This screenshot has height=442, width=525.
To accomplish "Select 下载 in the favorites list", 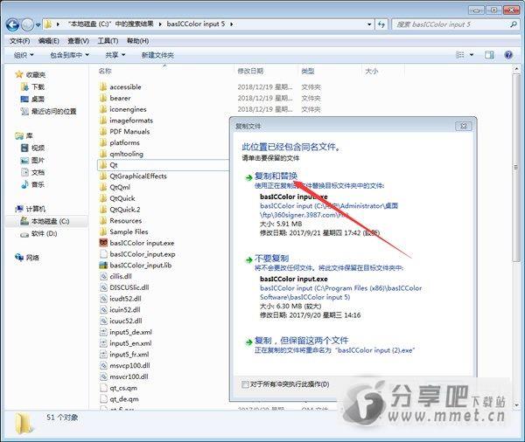I will pyautogui.click(x=33, y=87).
